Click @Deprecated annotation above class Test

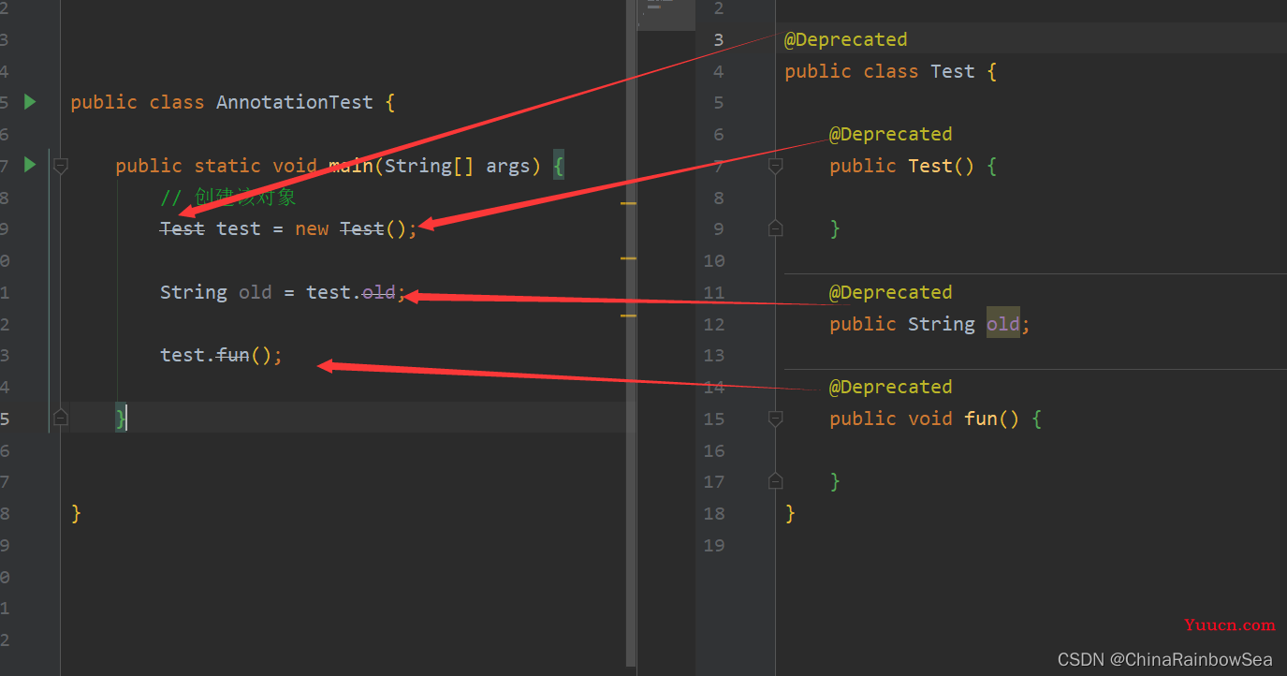click(846, 39)
